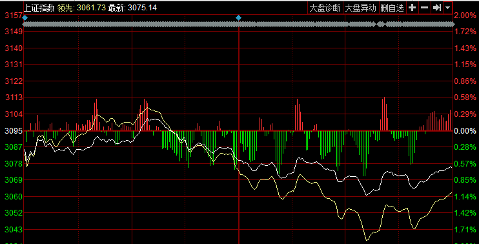Image resolution: width=479 pixels, height=244 pixels.
Task: Click the jump-to-end arrow icon
Action: coord(437,8)
